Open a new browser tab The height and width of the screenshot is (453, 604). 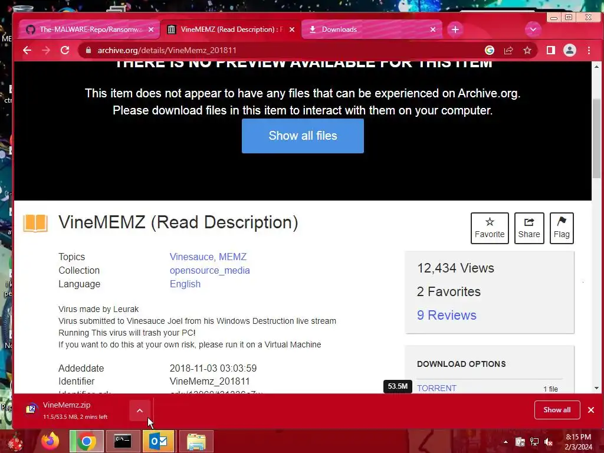(x=455, y=29)
